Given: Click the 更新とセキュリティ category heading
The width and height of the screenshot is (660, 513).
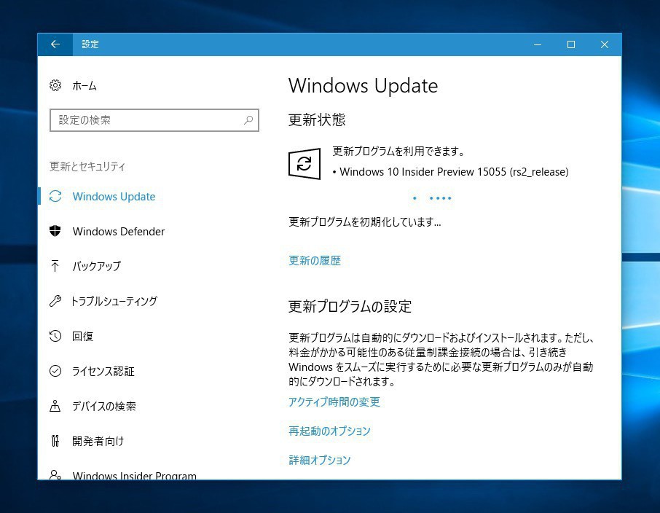Looking at the screenshot, I should click(87, 166).
